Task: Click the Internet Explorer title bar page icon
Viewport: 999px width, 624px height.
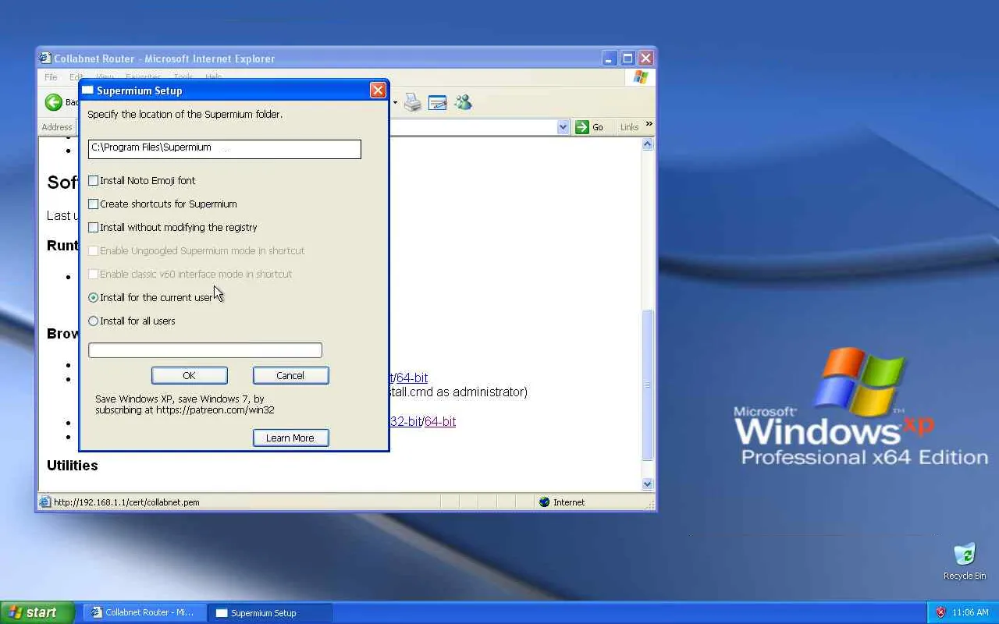Action: coord(45,58)
